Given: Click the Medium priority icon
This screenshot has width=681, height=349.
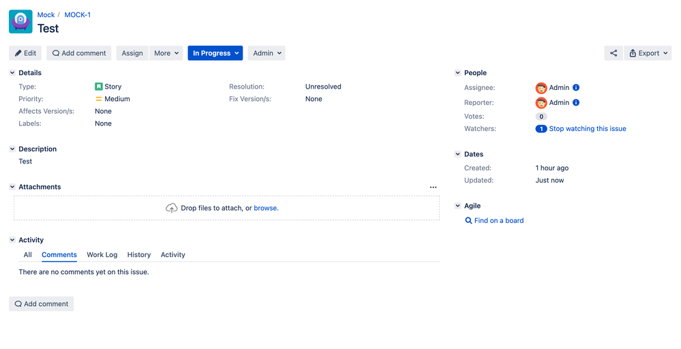Looking at the screenshot, I should (99, 99).
